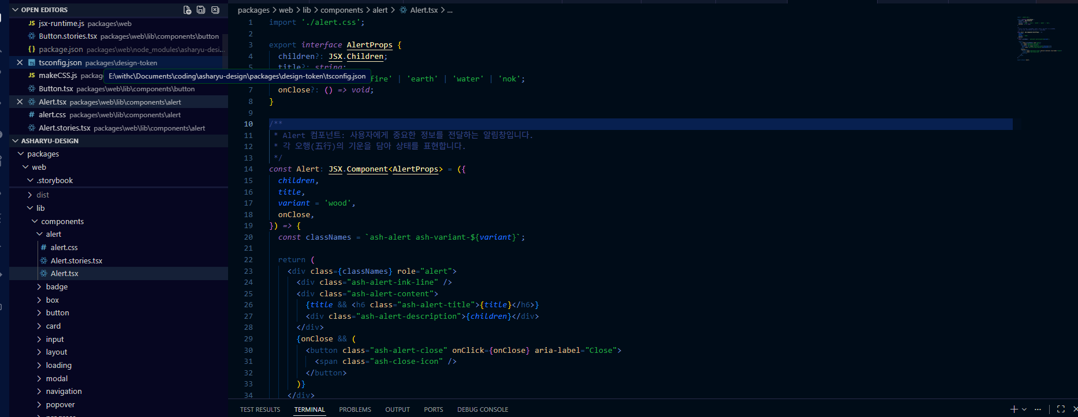Expand the layout folder
Viewport: 1078px width, 417px height.
(39, 352)
